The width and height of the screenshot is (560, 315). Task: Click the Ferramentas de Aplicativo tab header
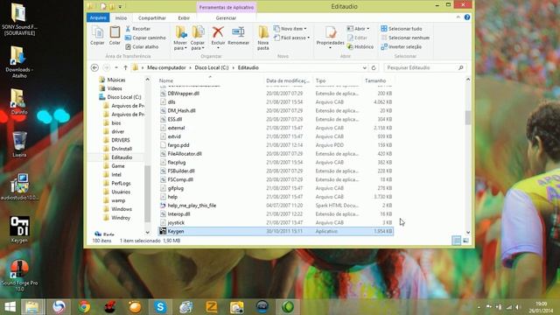click(x=227, y=7)
